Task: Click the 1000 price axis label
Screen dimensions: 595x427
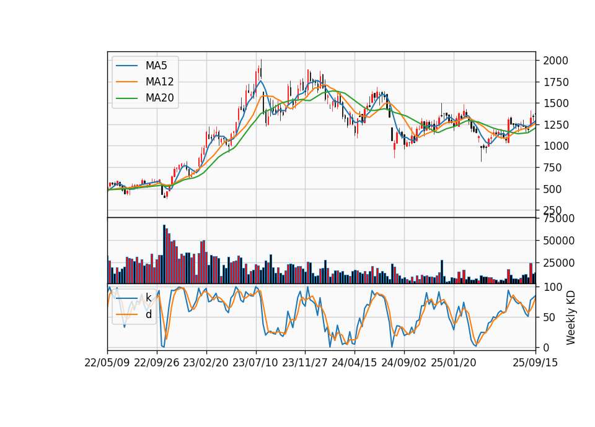Action: coord(556,146)
